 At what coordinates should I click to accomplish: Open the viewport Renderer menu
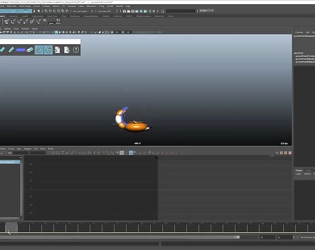[x=25, y=29]
